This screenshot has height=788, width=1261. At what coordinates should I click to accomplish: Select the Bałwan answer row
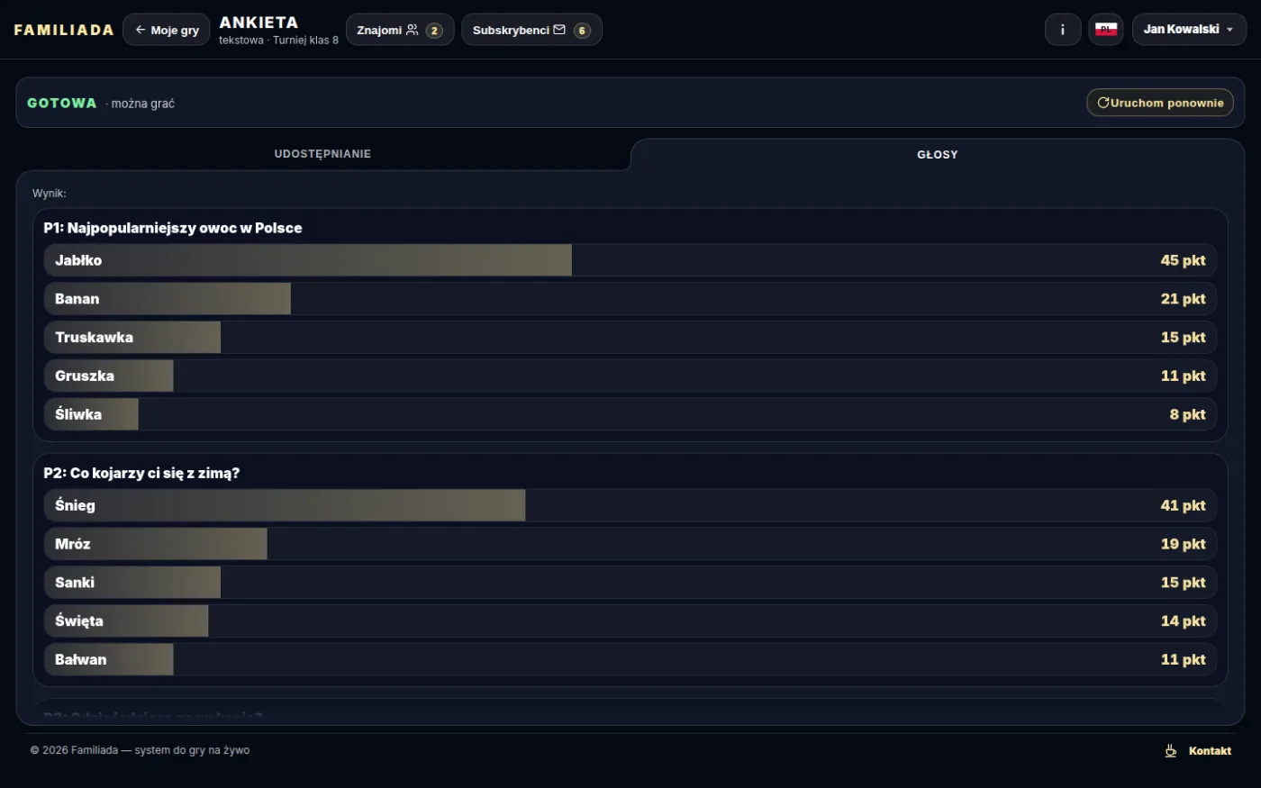[x=630, y=659]
